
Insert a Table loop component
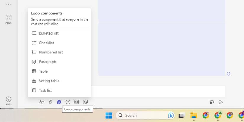point(59,71)
